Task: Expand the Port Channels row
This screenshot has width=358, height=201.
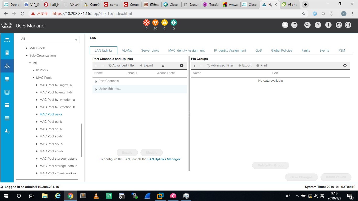Action: coord(96,81)
